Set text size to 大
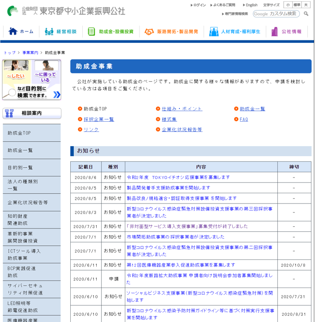 click(306, 5)
